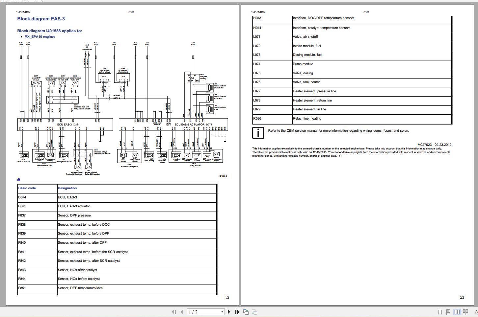Advance to the next page arrow
Viewport: 478px width, 317px height.
coord(229,312)
